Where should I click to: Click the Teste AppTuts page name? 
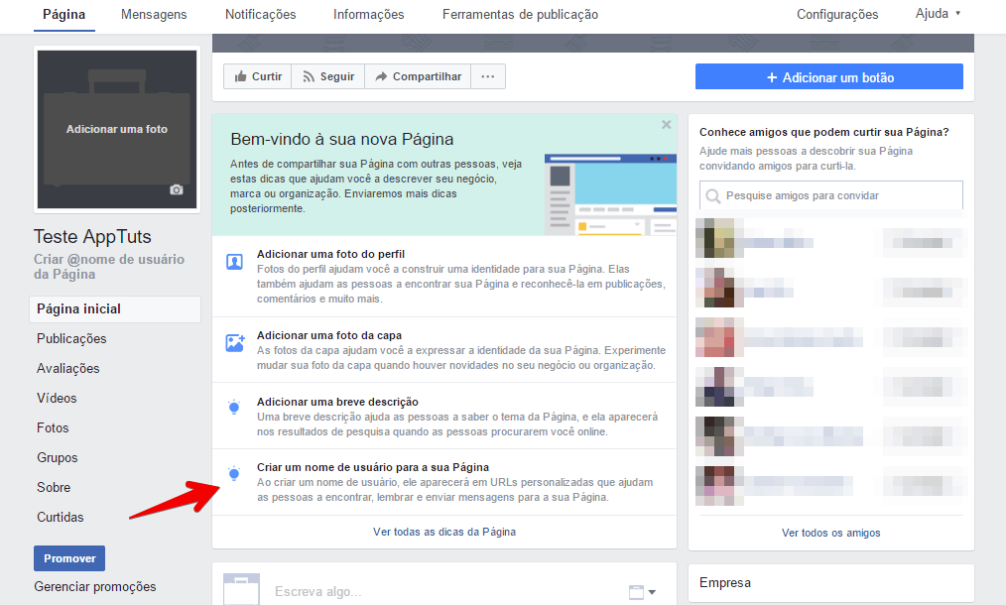tap(92, 237)
